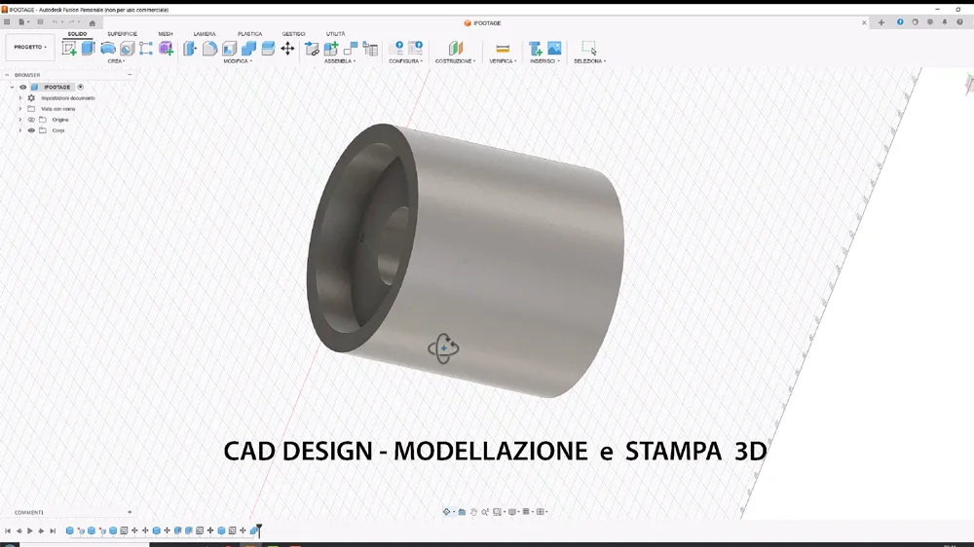Select the Create Form purple box icon
This screenshot has height=547, width=974.
[166, 49]
